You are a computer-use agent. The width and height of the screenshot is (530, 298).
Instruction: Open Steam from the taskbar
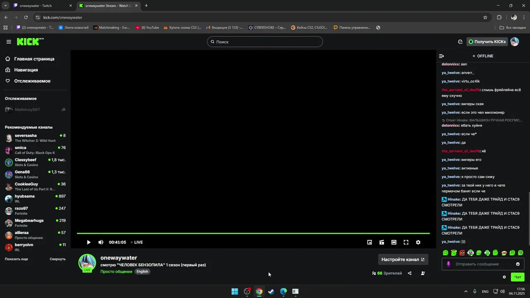coord(271,291)
